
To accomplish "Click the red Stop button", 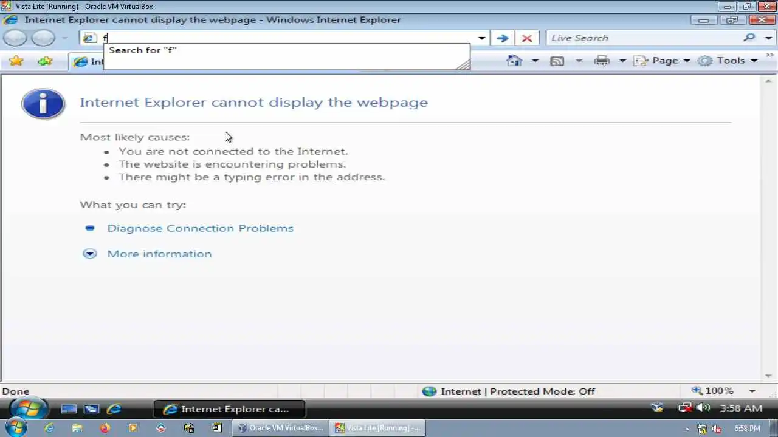I will pyautogui.click(x=527, y=38).
